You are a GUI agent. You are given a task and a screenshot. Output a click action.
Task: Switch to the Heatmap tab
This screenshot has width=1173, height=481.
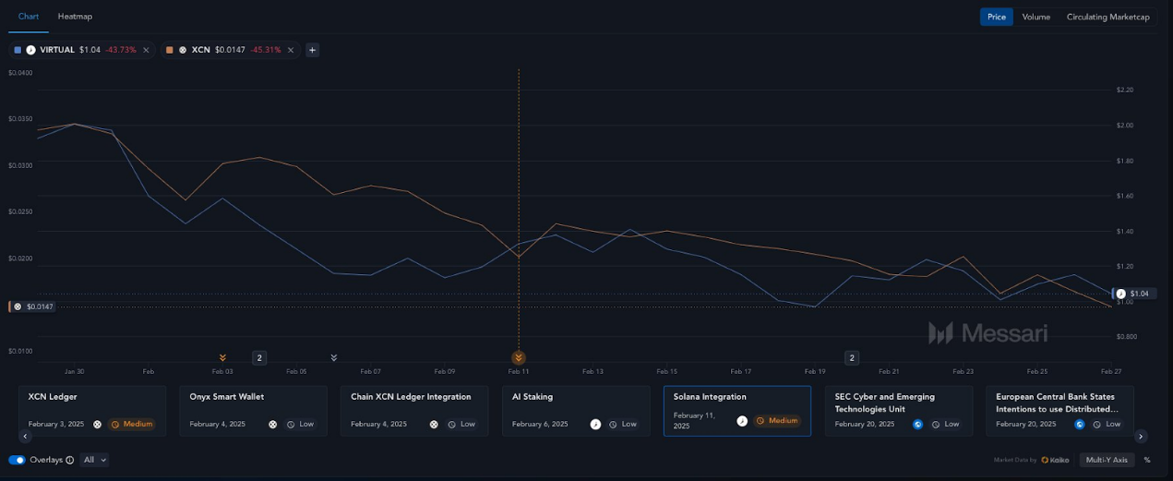pos(75,17)
